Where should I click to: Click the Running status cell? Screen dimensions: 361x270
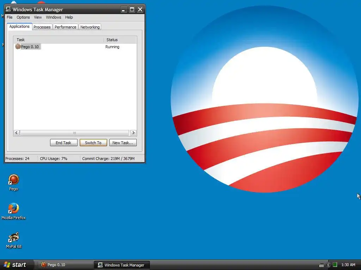(112, 47)
